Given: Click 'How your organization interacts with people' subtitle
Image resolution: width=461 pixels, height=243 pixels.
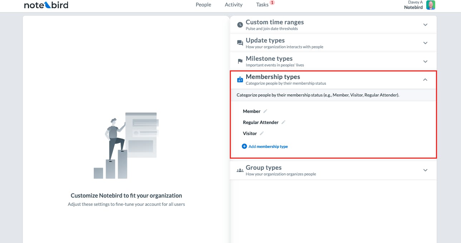Looking at the screenshot, I should 285,47.
